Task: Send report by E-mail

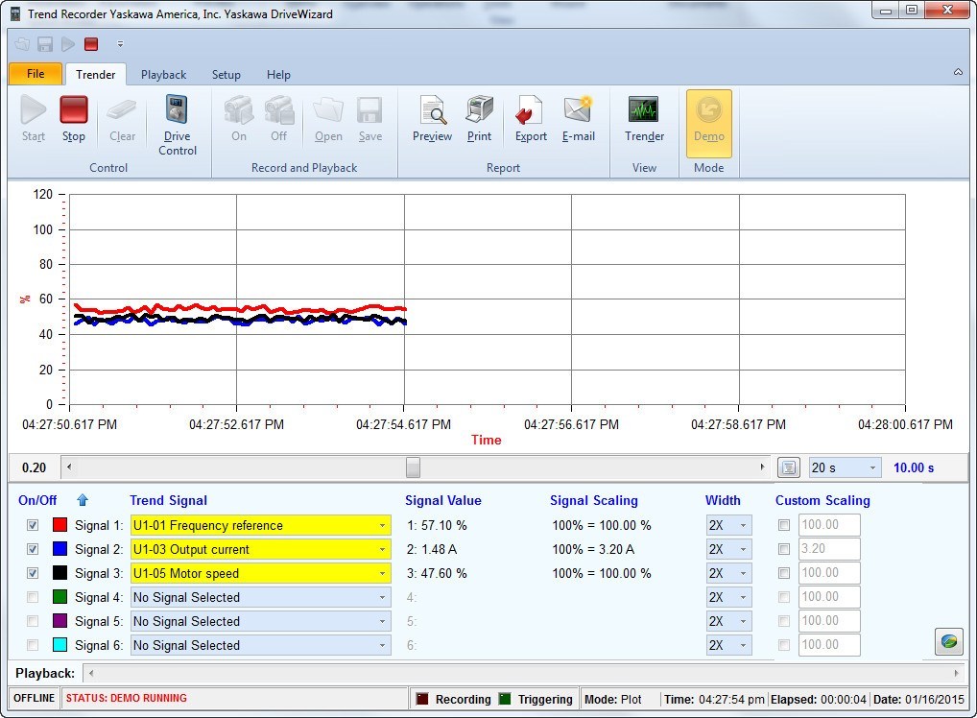Action: click(x=578, y=118)
